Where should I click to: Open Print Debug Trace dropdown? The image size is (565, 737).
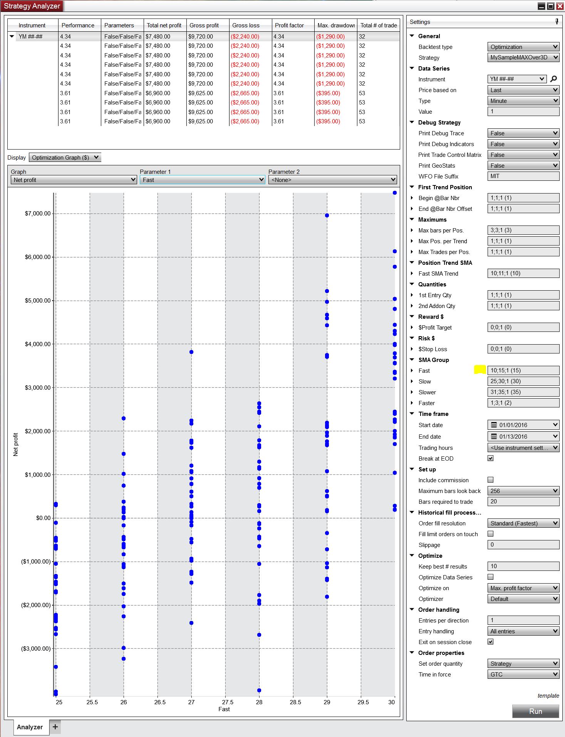523,133
